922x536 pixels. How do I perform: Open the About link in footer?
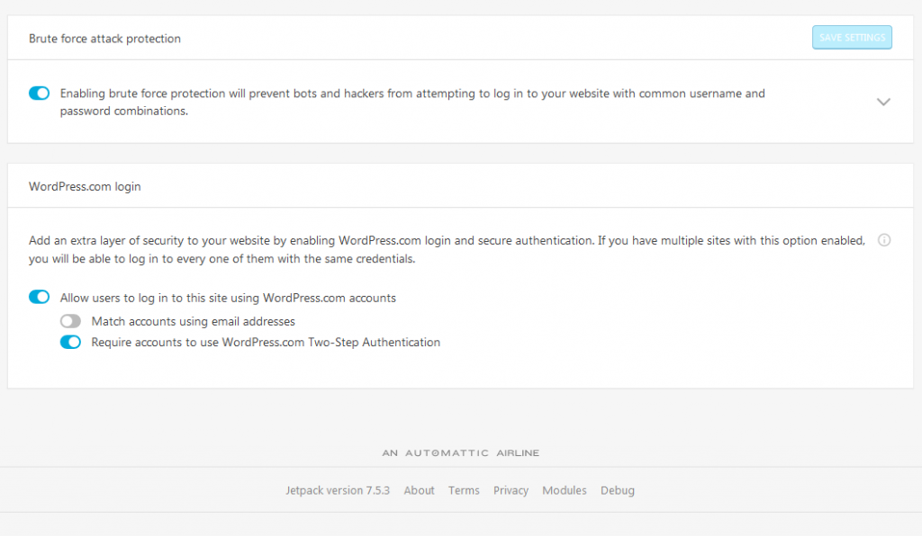[419, 490]
